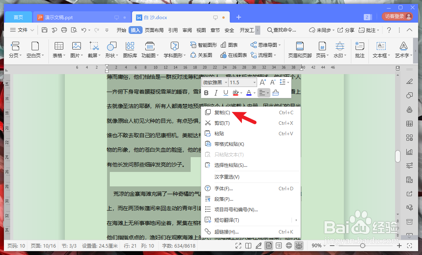The width and height of the screenshot is (422, 255).
Task: Toggle eye protection mode in status bar
Action: click(299, 246)
